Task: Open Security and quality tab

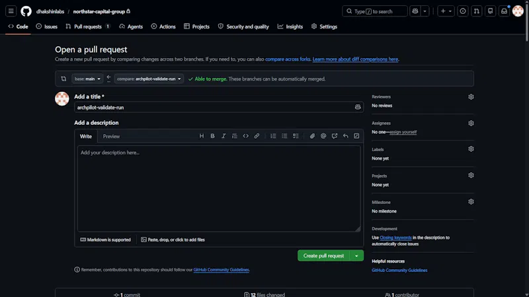Action: coord(243,26)
